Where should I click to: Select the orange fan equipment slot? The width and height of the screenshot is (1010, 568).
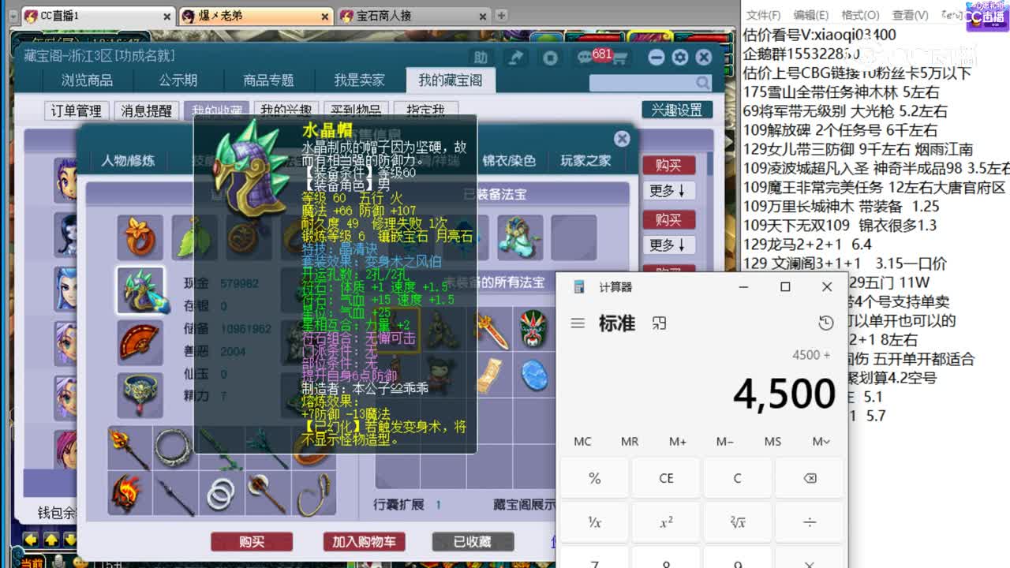[140, 342]
